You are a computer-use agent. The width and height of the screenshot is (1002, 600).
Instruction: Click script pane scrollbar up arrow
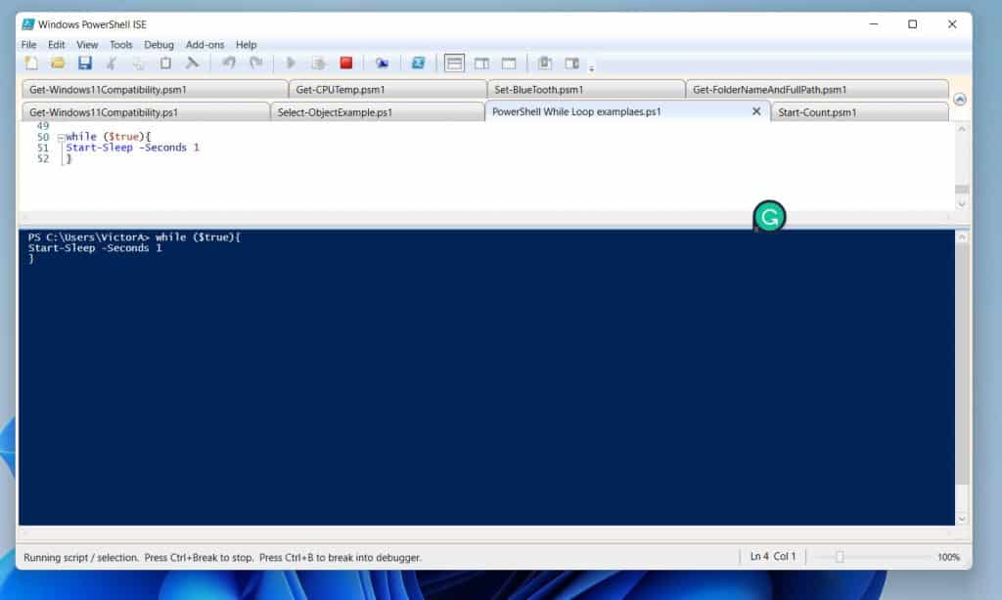point(961,130)
